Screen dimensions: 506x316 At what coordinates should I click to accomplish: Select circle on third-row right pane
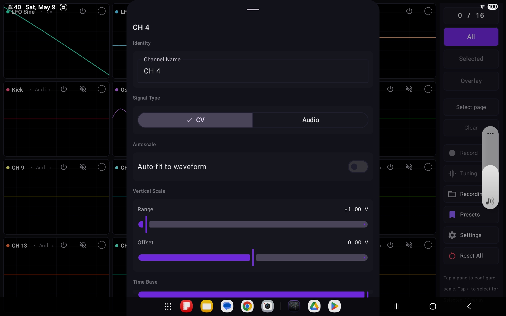[x=428, y=167]
